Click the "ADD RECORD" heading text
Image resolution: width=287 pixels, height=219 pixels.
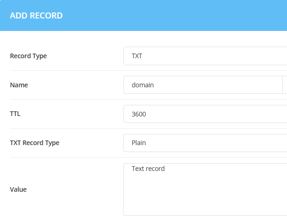click(x=36, y=16)
